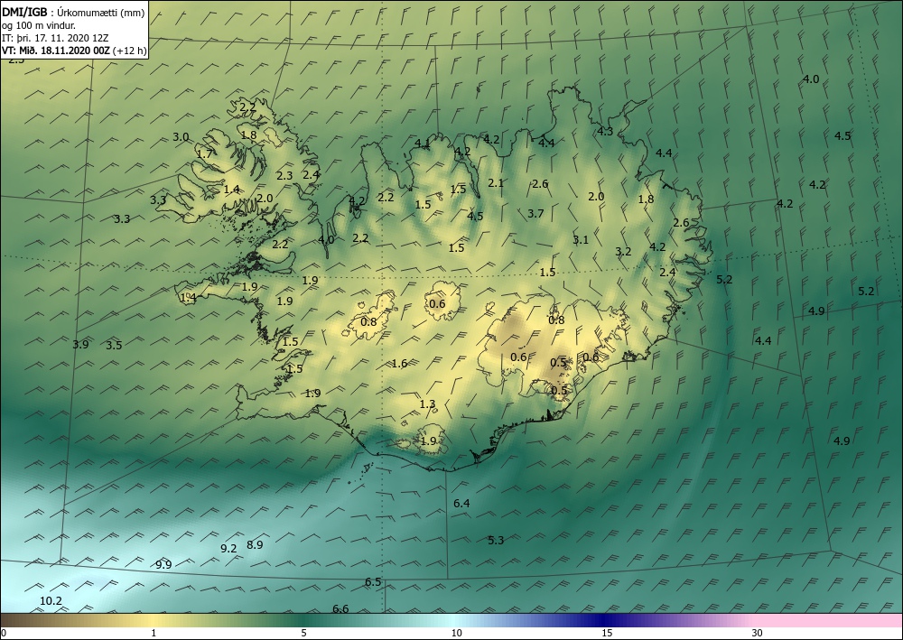Click the '(+12 h)' forecast offset text
Viewport: 903px width, 640px height.
click(130, 51)
